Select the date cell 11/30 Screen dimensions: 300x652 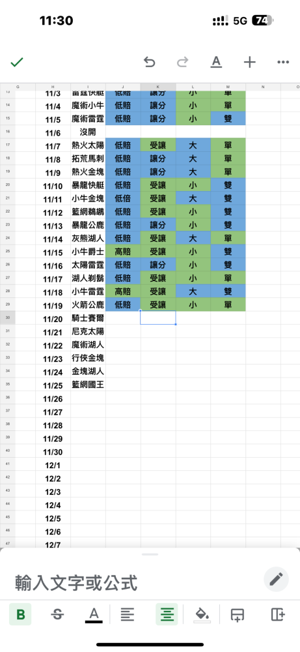(x=53, y=452)
